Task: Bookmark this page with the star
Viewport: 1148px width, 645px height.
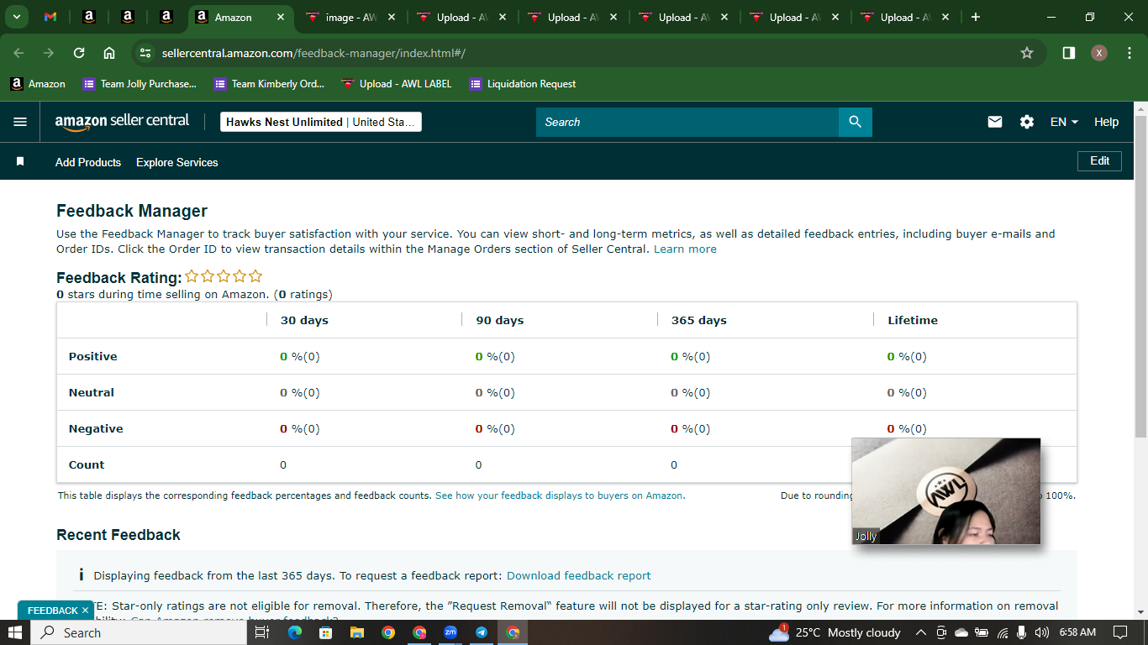Action: pyautogui.click(x=1027, y=53)
